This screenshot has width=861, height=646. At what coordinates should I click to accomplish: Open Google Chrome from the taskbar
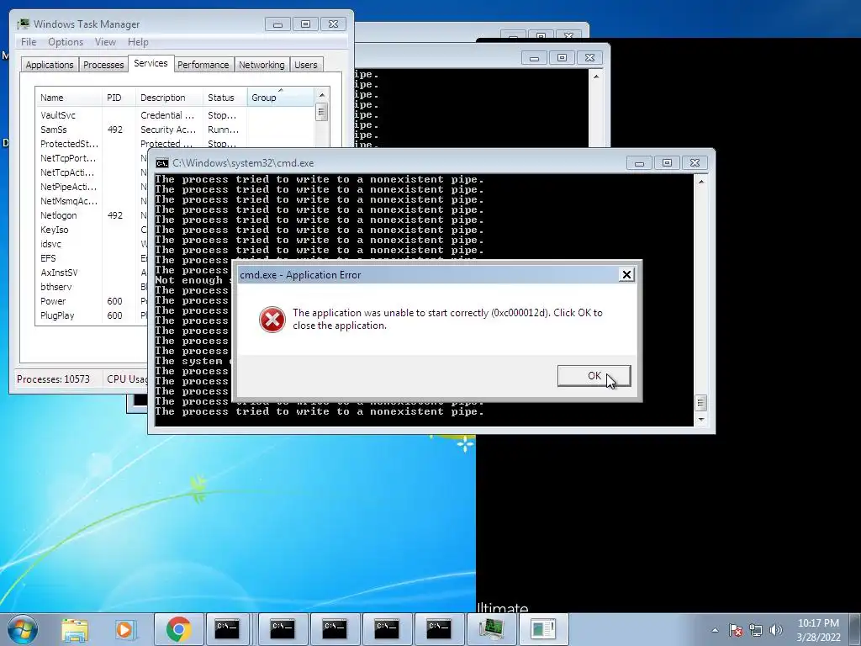[x=178, y=629]
